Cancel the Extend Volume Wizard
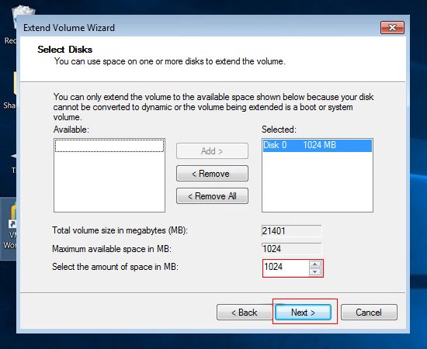 [369, 313]
